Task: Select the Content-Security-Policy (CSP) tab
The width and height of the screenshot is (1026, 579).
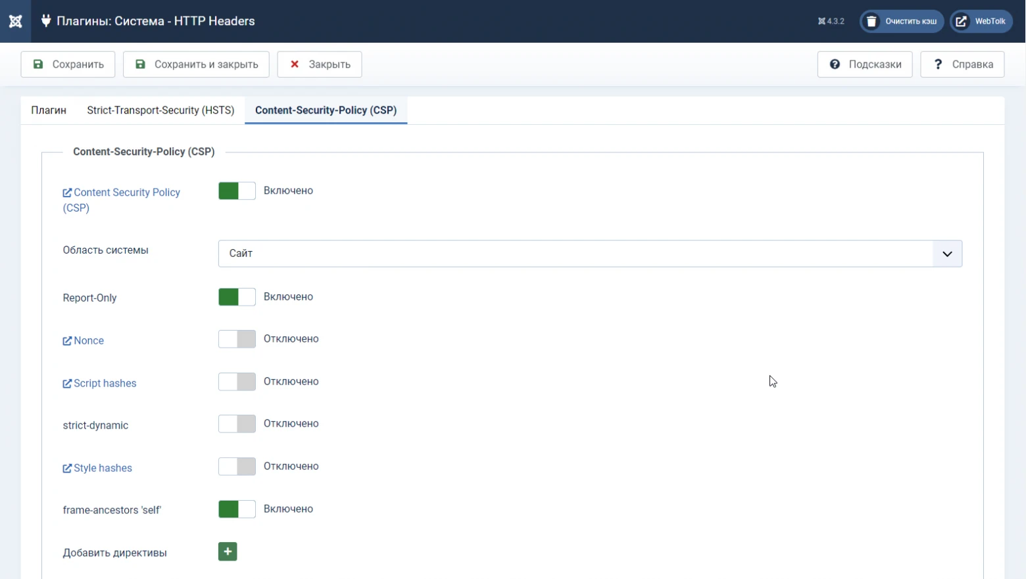Action: (x=326, y=110)
